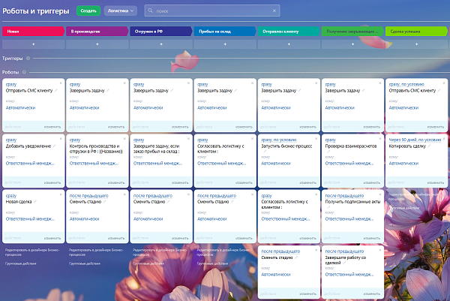
Task: Edit the name of the Добавить уведомление robot via its pencil icon
Action: click(54, 146)
